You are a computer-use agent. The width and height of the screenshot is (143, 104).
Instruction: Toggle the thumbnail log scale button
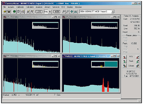coord(46,12)
